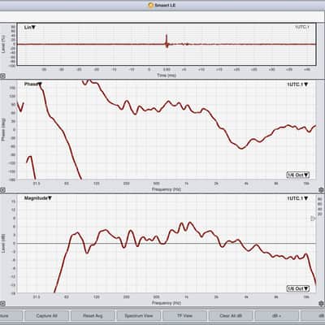Toggle the expand icon below the Phase pane

click(2, 190)
